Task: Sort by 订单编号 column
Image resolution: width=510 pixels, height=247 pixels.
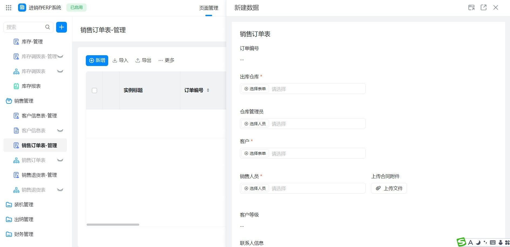Action: click(x=208, y=90)
